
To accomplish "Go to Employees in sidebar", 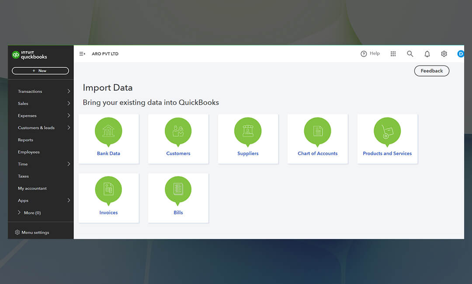I will [x=28, y=152].
